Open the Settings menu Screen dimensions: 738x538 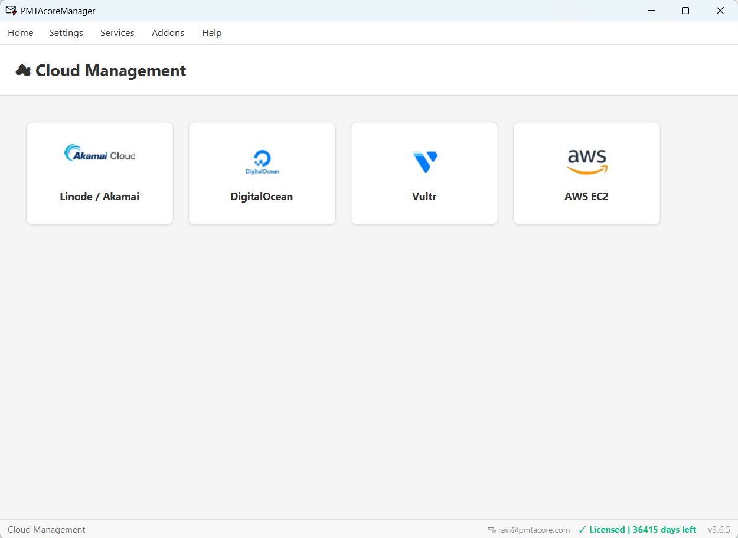[66, 33]
